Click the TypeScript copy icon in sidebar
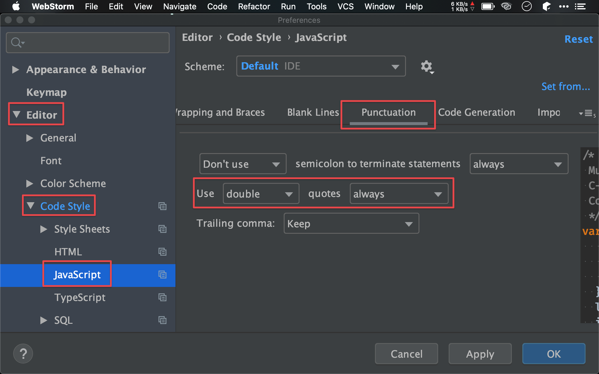This screenshot has height=374, width=599. 163,297
